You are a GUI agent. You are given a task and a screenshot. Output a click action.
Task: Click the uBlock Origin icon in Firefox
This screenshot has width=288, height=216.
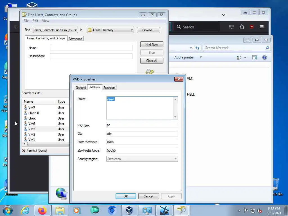tap(252, 27)
